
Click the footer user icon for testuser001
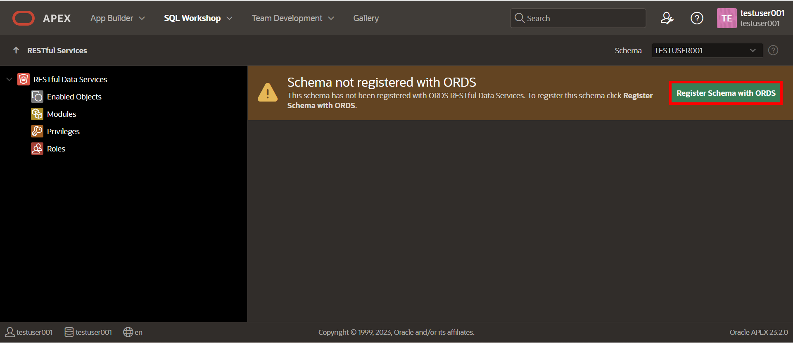click(x=10, y=332)
